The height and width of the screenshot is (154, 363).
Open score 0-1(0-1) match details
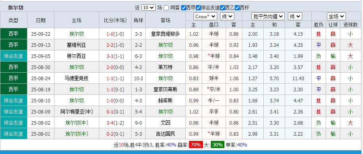click(x=115, y=112)
